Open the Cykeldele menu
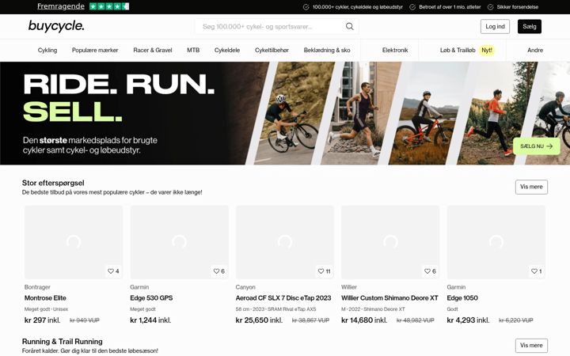Image resolution: width=570 pixels, height=356 pixels. click(x=227, y=50)
